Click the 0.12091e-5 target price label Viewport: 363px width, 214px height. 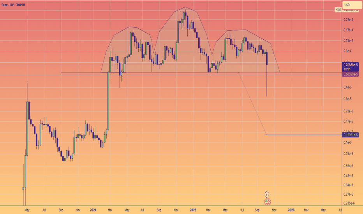(350, 135)
